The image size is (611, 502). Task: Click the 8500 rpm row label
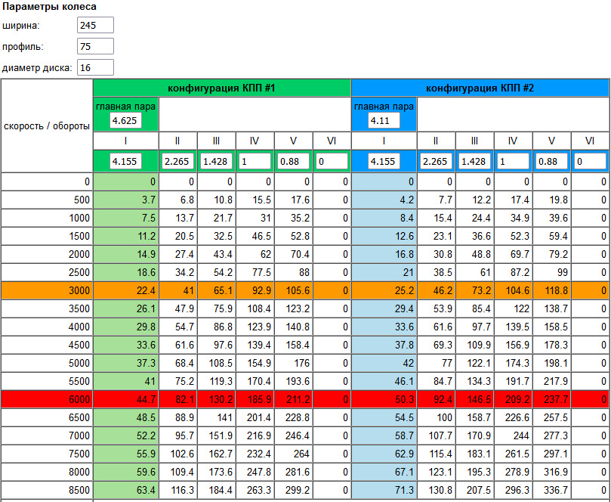(79, 491)
